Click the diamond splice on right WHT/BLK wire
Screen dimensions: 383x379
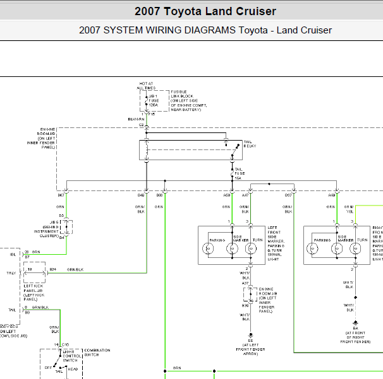355,298
